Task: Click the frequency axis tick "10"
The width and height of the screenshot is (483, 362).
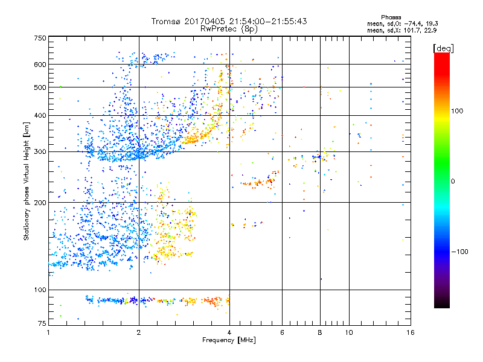Action: tap(349, 332)
